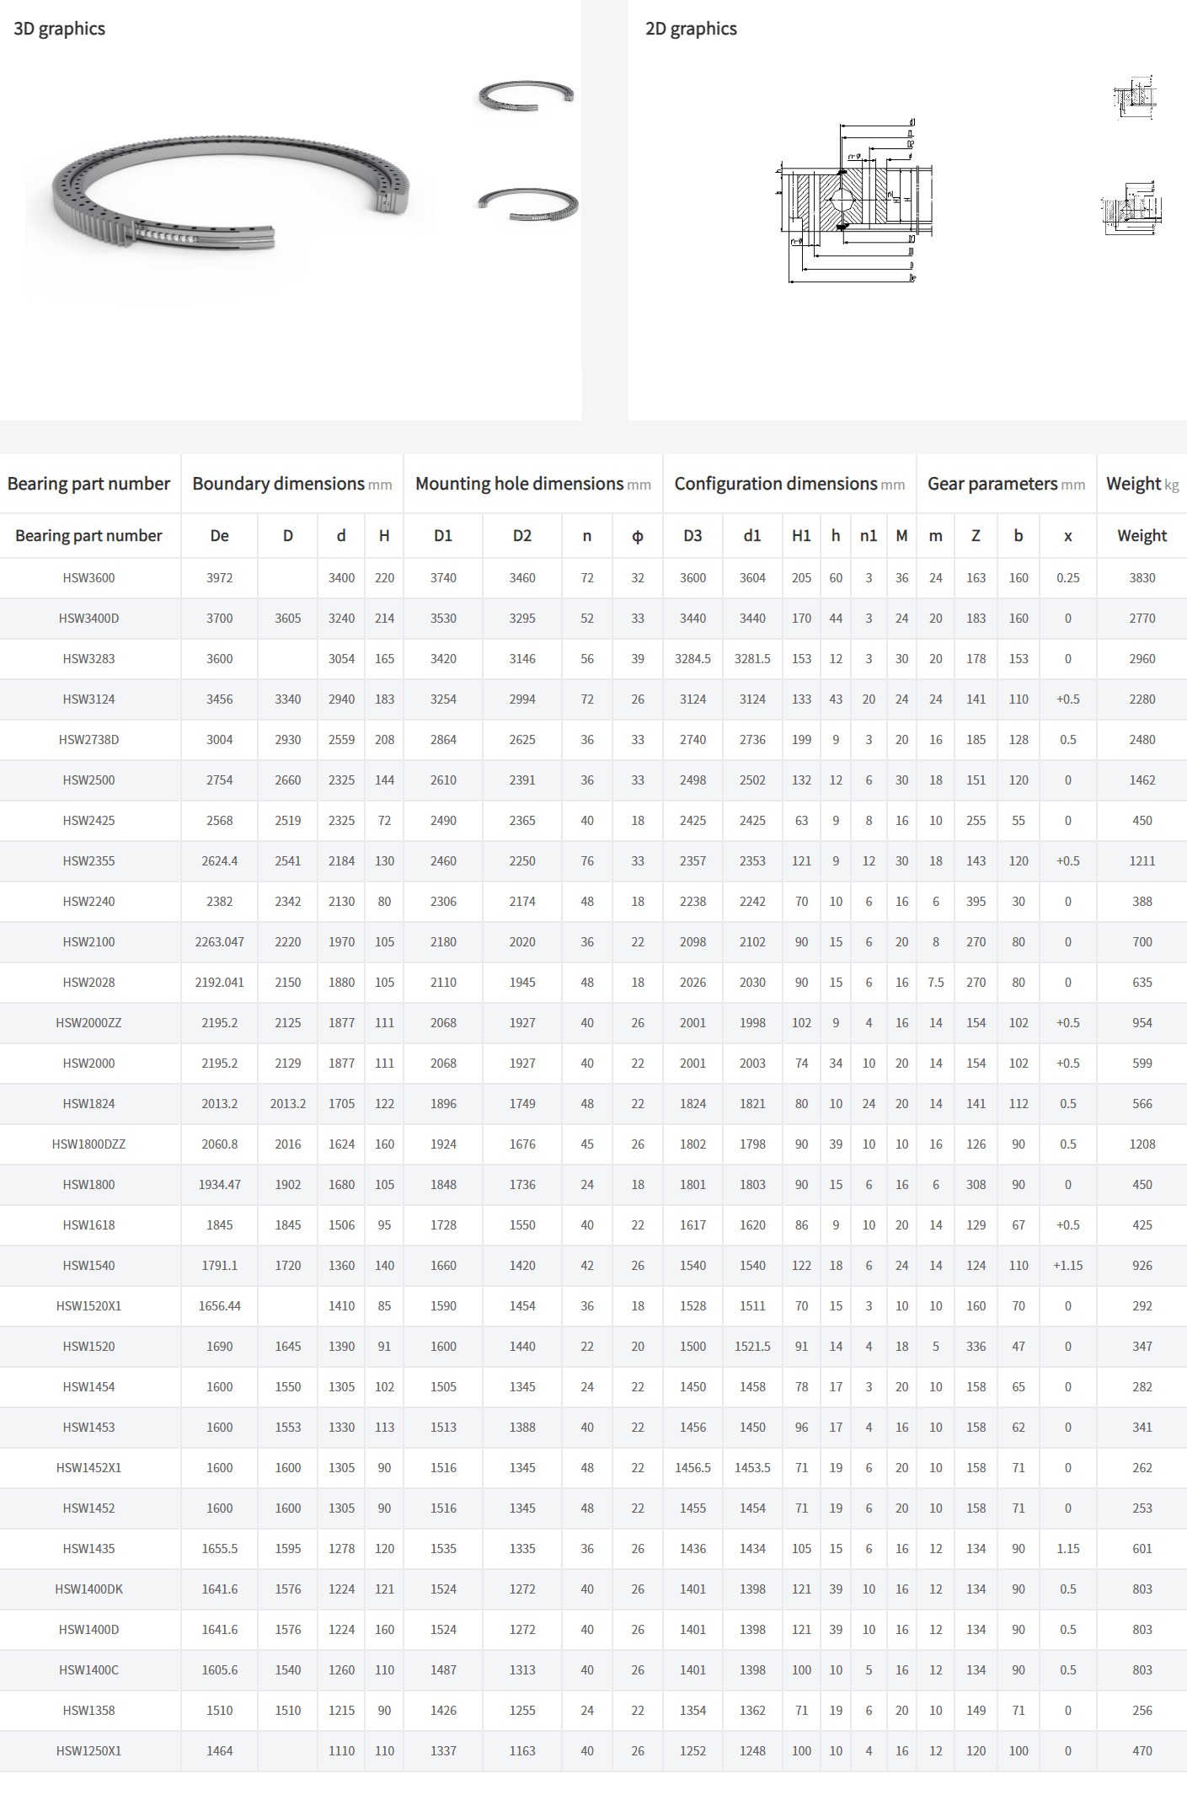Select the lower 2D drawing thumbnail

(1131, 207)
